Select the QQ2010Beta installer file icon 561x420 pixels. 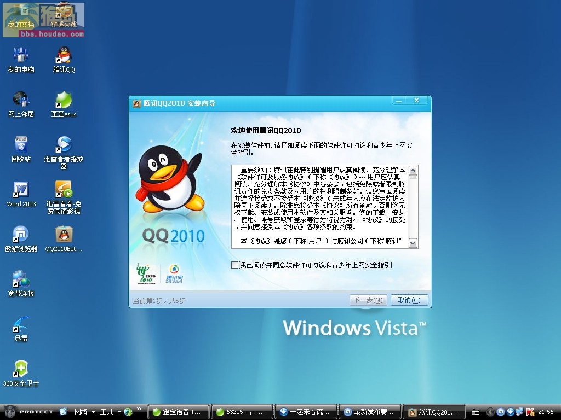coord(64,239)
